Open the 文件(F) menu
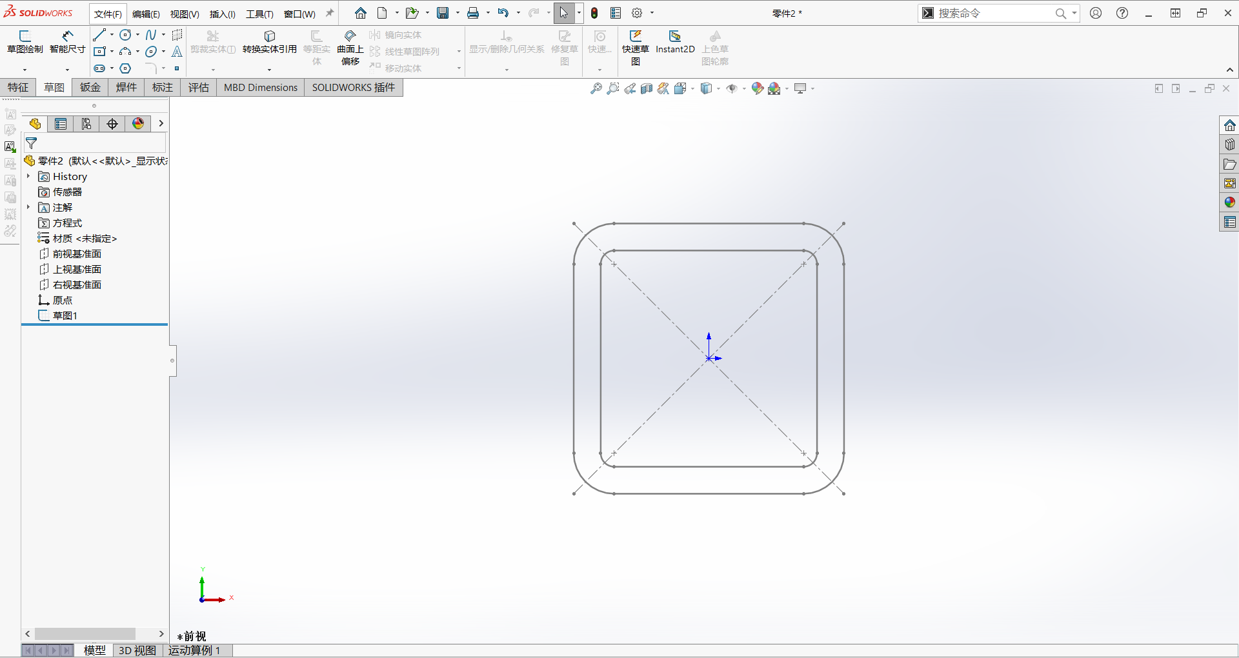Viewport: 1239px width, 658px height. tap(108, 14)
